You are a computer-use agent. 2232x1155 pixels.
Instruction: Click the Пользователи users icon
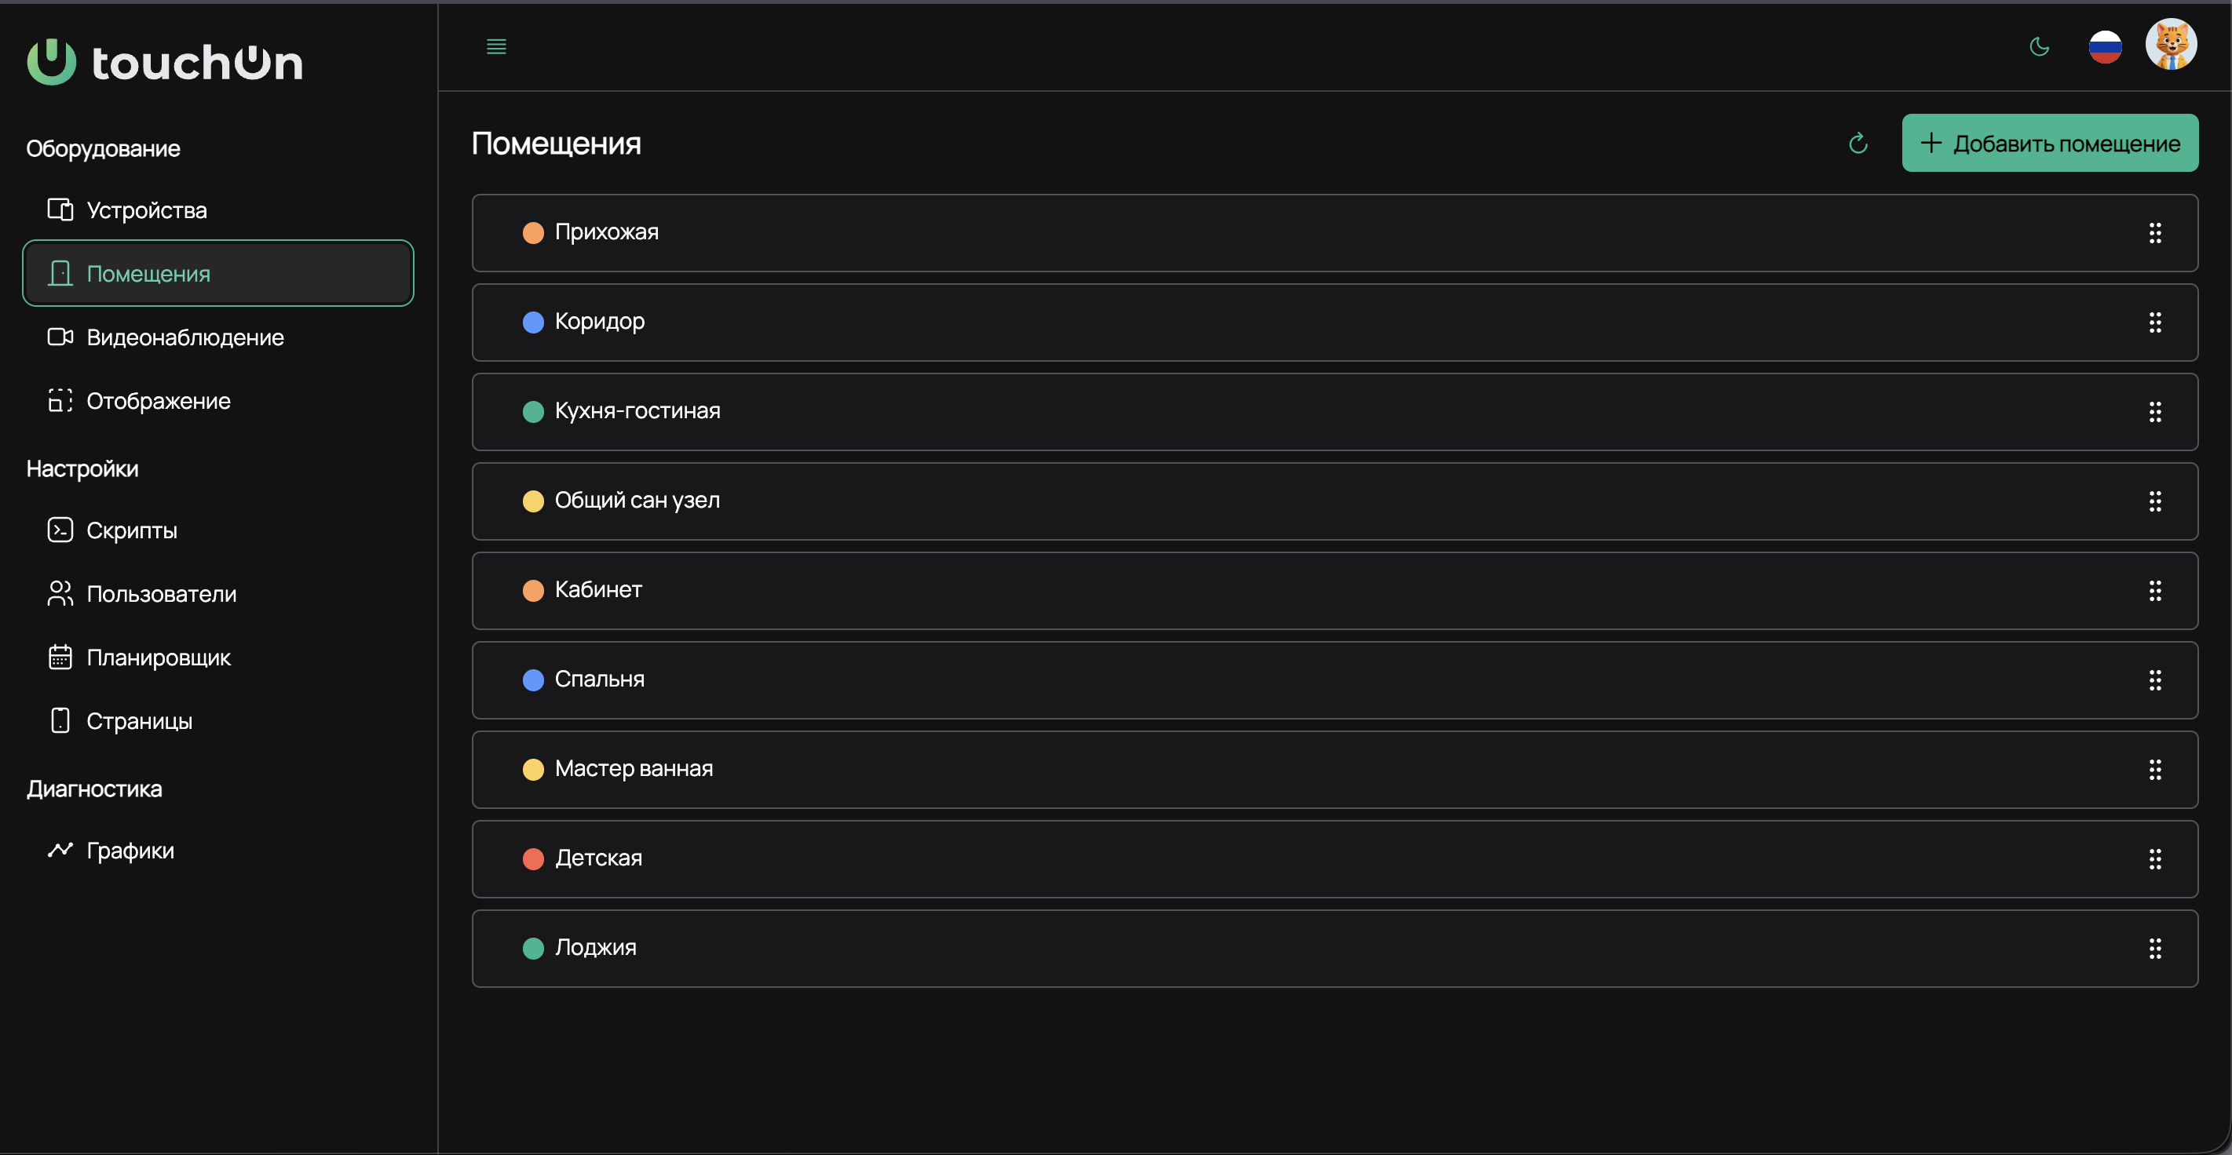60,593
